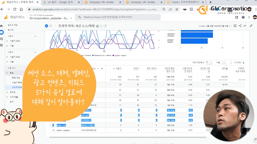This screenshot has height=144, width=257.
Task: Click naver / organic row label
Action: coord(63,130)
